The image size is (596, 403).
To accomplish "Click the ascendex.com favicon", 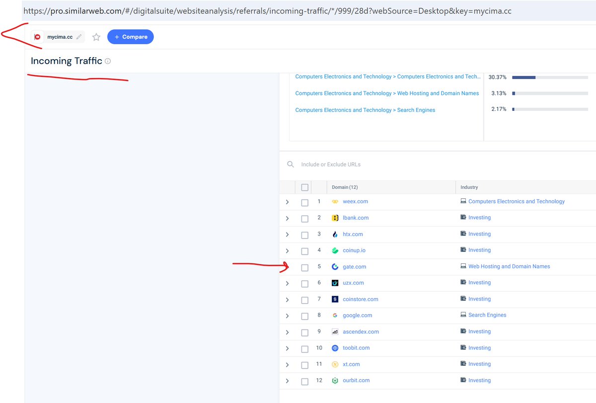I will [x=335, y=331].
